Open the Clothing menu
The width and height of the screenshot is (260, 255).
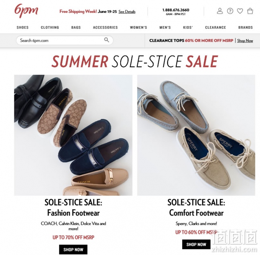(x=50, y=27)
